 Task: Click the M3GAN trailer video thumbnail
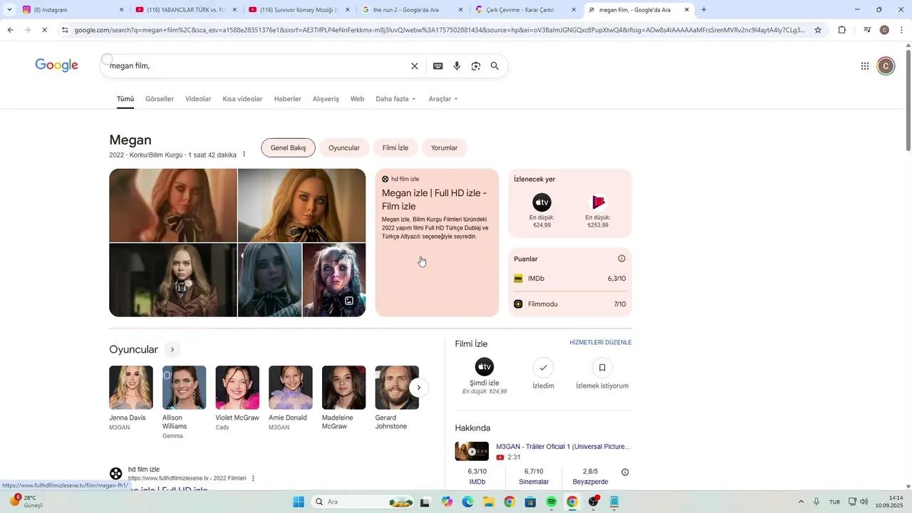point(472,452)
